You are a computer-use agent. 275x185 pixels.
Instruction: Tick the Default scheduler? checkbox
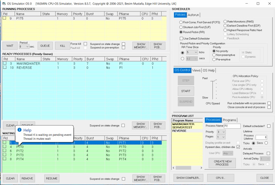click(269, 126)
